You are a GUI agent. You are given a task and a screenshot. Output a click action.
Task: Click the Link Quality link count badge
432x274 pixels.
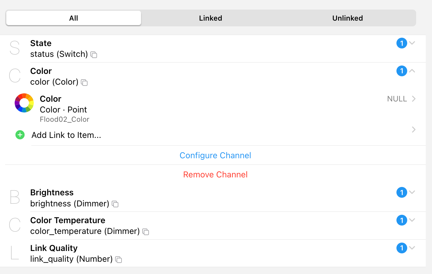[x=402, y=248]
